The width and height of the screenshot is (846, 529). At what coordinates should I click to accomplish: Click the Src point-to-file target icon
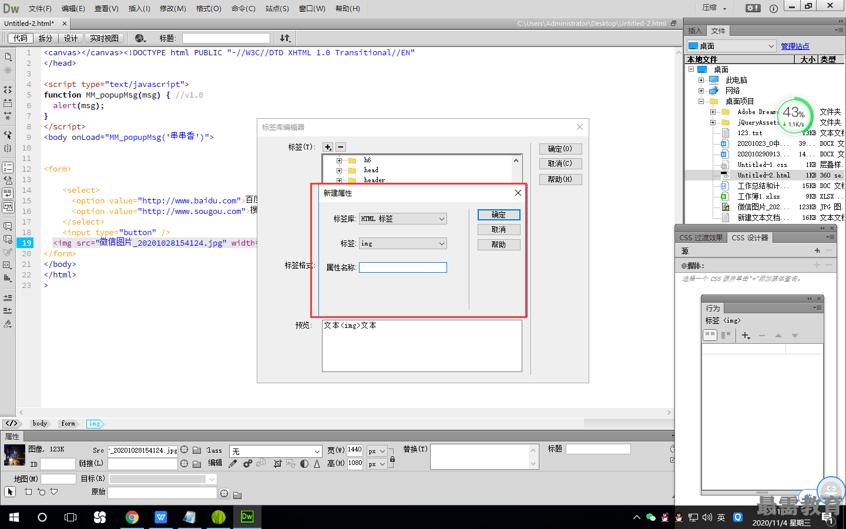click(x=184, y=450)
